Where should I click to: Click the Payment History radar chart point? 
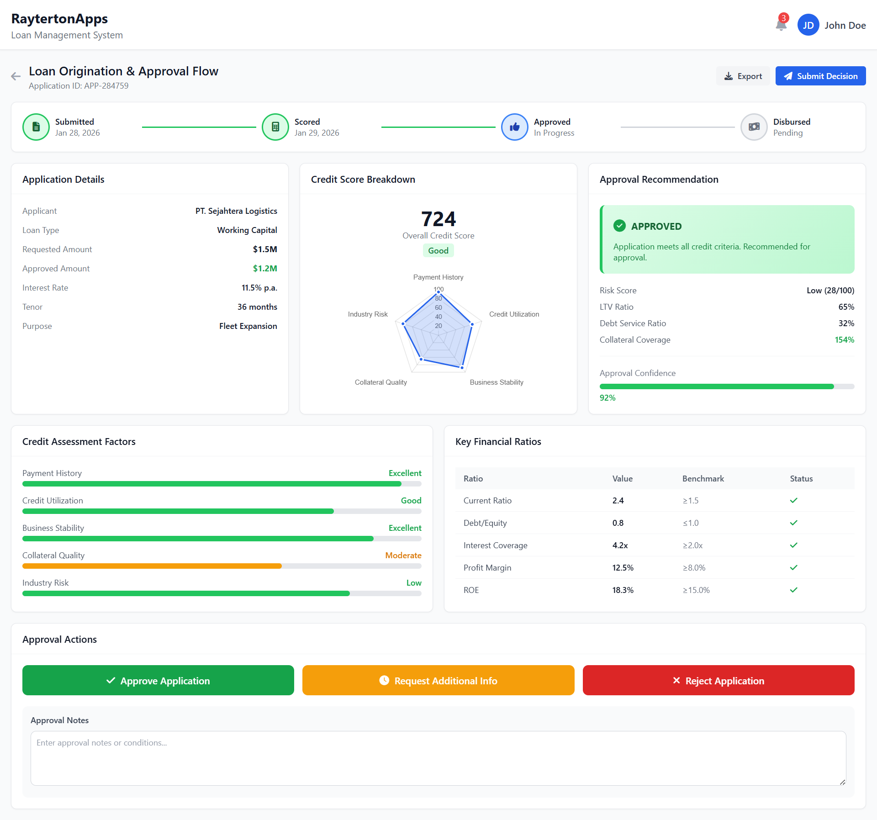tap(438, 292)
